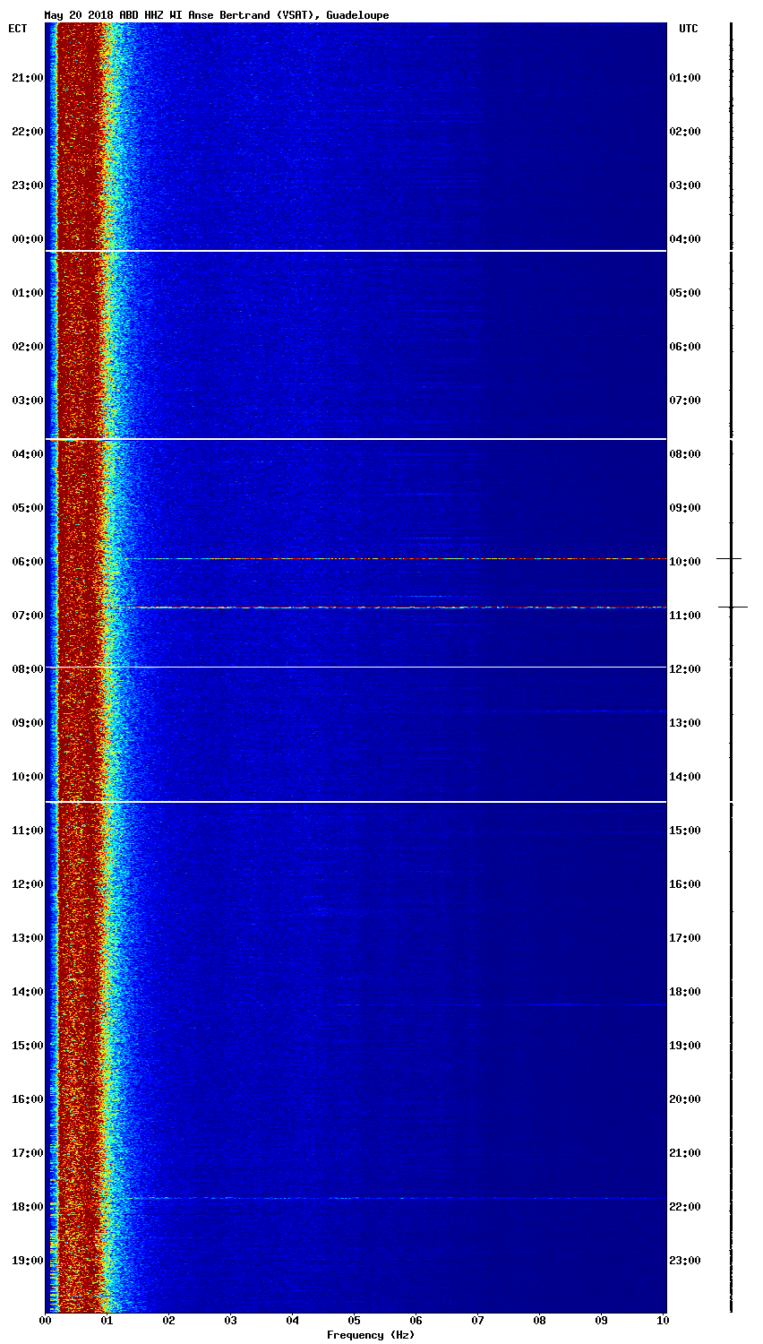
Task: Pick the 19:00 label on UTC axis
Action: pos(685,1046)
